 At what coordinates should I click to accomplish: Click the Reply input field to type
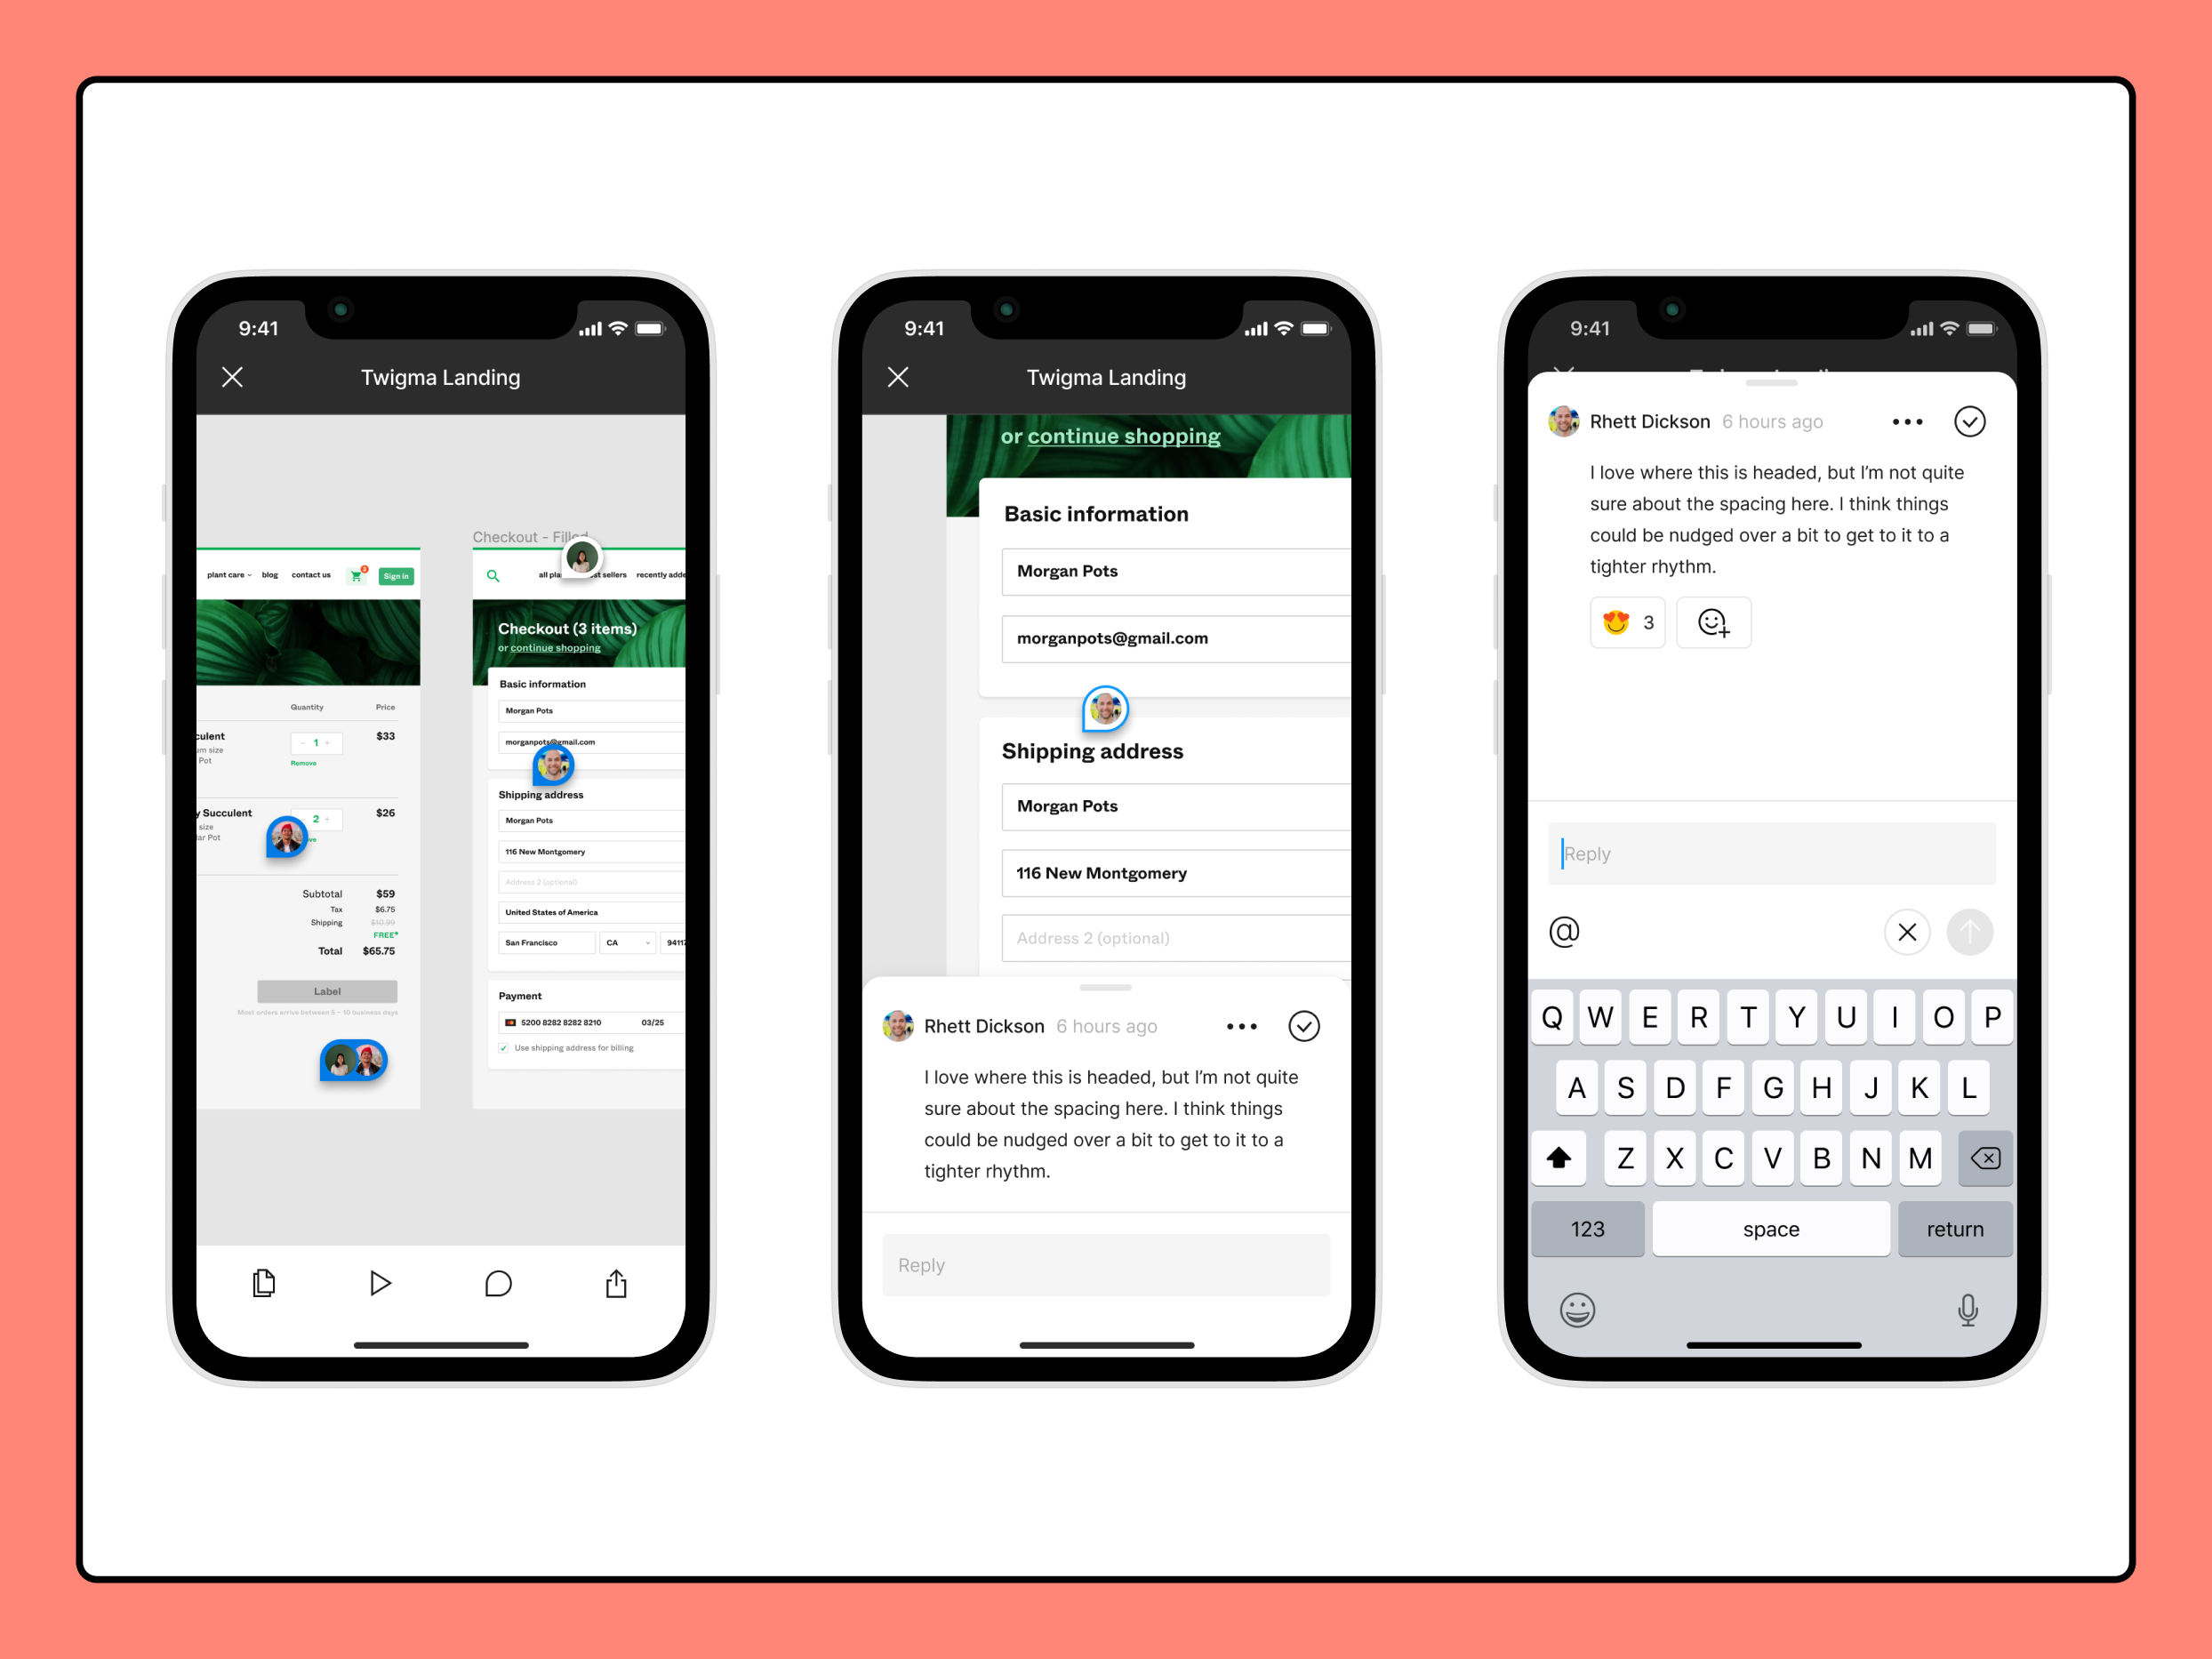(1773, 852)
